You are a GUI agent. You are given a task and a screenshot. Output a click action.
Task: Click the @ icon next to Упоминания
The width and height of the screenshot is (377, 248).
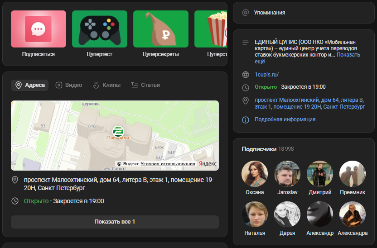coord(246,13)
